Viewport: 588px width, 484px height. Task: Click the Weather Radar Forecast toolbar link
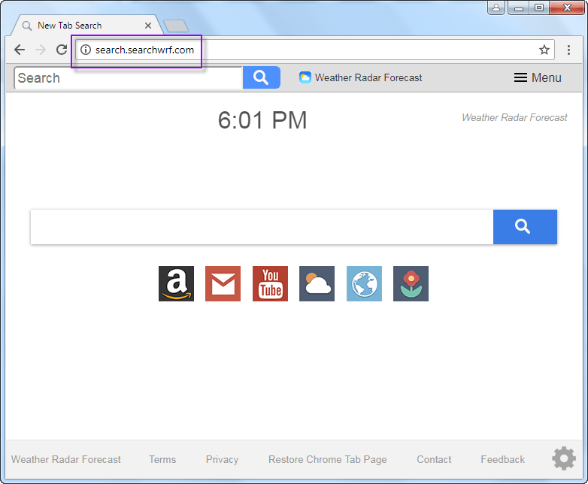(360, 77)
